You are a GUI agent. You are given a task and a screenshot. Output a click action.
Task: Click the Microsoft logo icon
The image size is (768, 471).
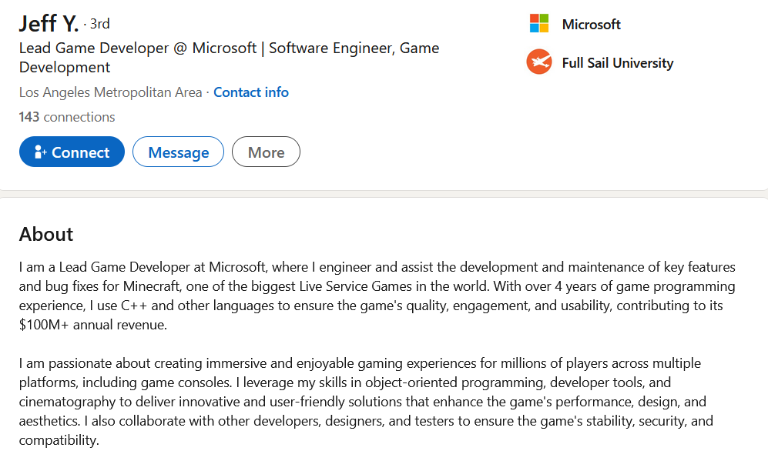point(539,24)
